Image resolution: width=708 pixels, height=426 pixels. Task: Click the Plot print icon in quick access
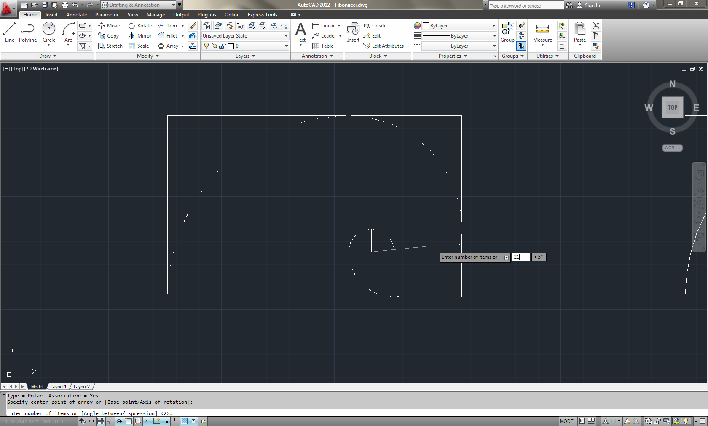click(64, 5)
